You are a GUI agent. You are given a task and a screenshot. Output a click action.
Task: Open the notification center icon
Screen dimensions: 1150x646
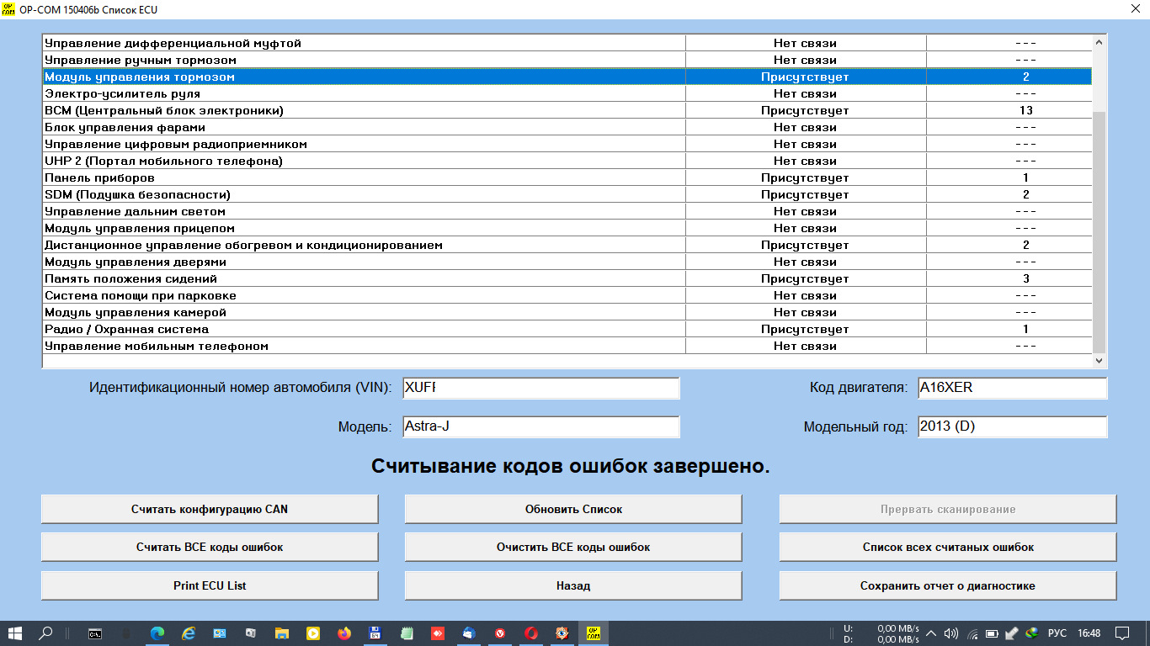click(1122, 633)
